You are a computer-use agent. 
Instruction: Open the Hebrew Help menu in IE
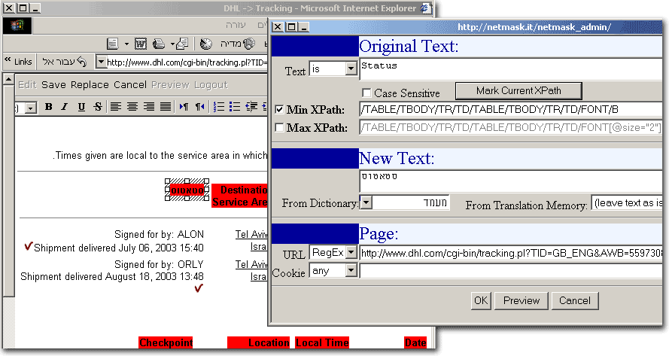point(236,26)
